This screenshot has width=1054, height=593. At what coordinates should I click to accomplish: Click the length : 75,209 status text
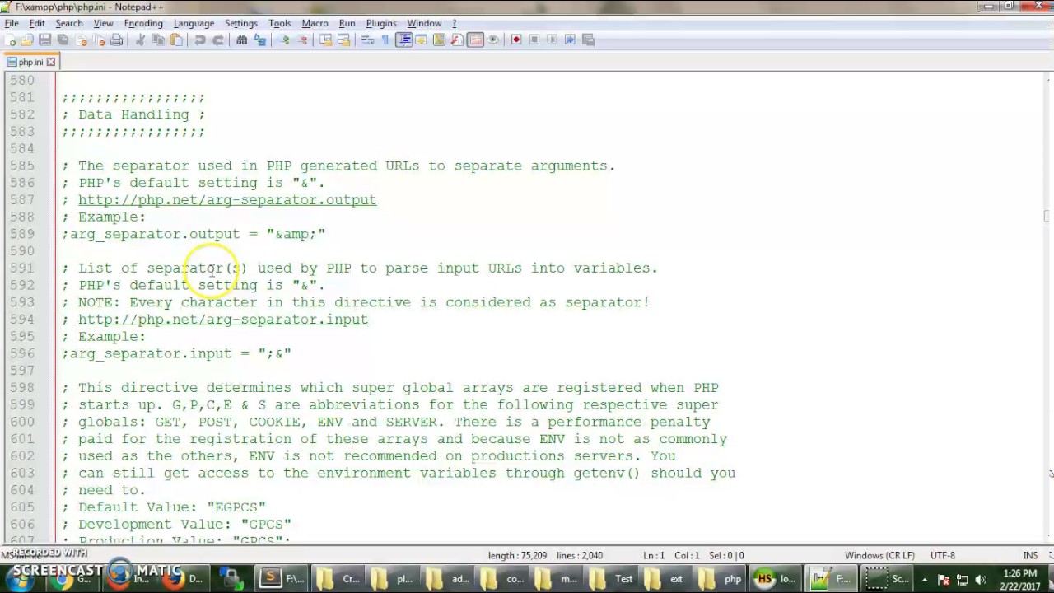518,555
